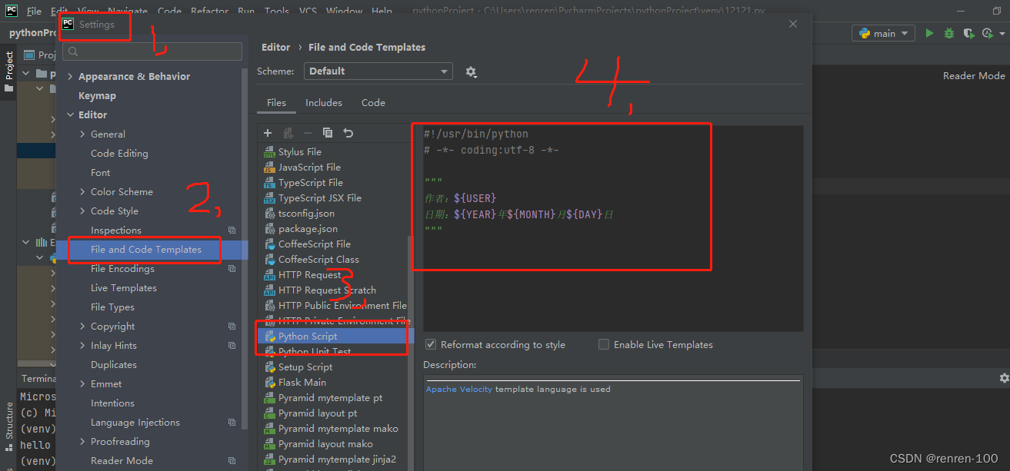Expand the Code Style node
Screen dimensions: 1010x471
click(83, 211)
